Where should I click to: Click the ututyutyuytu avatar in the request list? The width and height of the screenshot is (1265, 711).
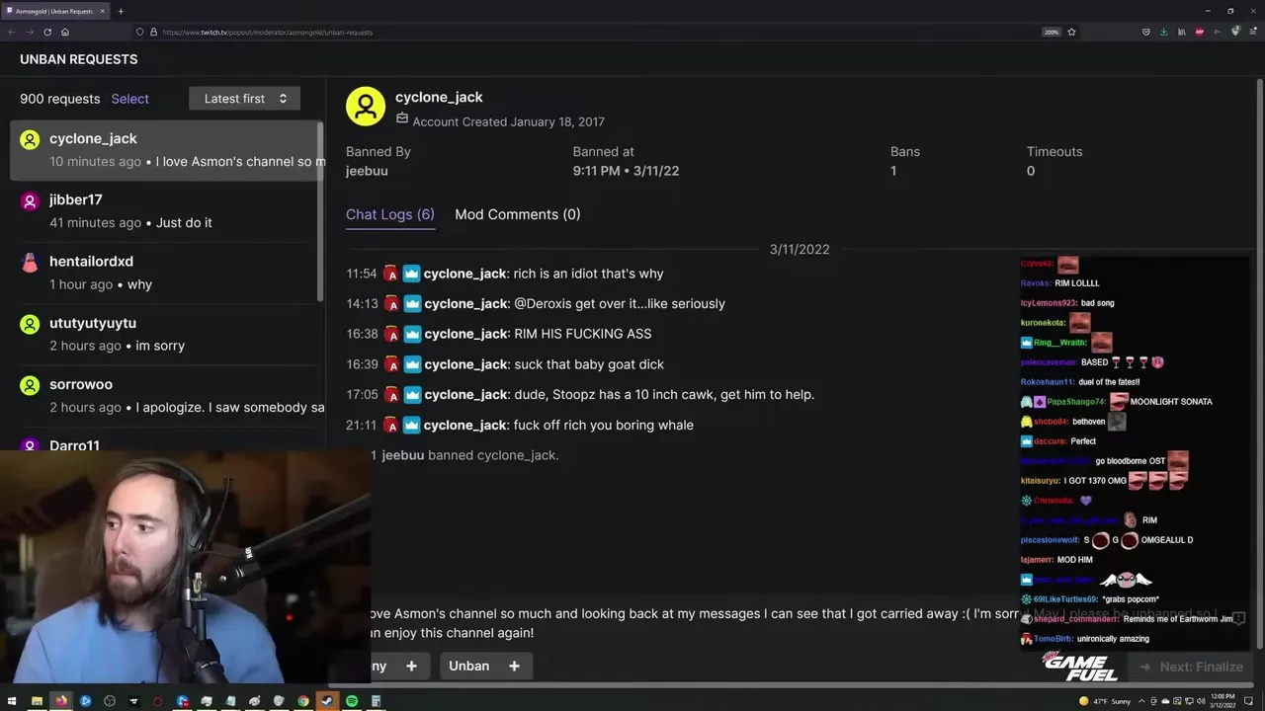coord(30,324)
